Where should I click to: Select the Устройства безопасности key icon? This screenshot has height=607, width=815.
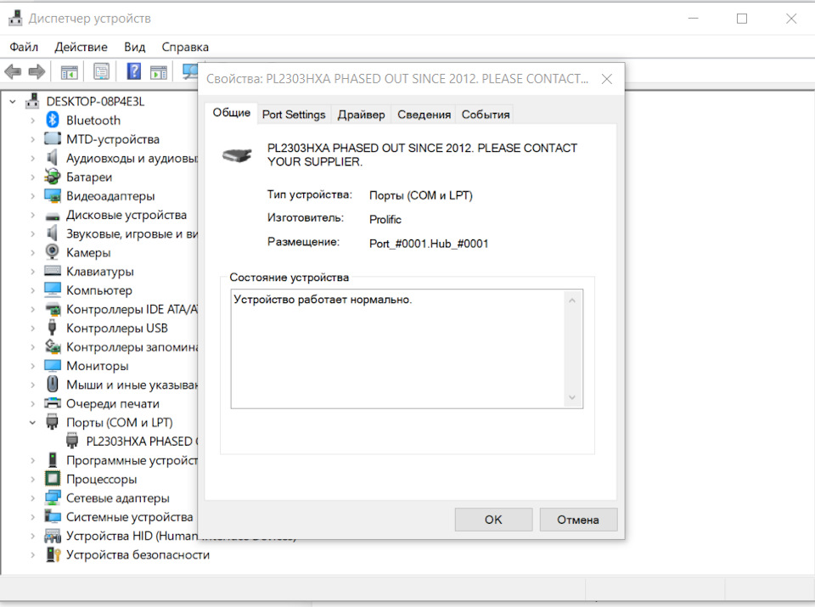[x=53, y=554]
